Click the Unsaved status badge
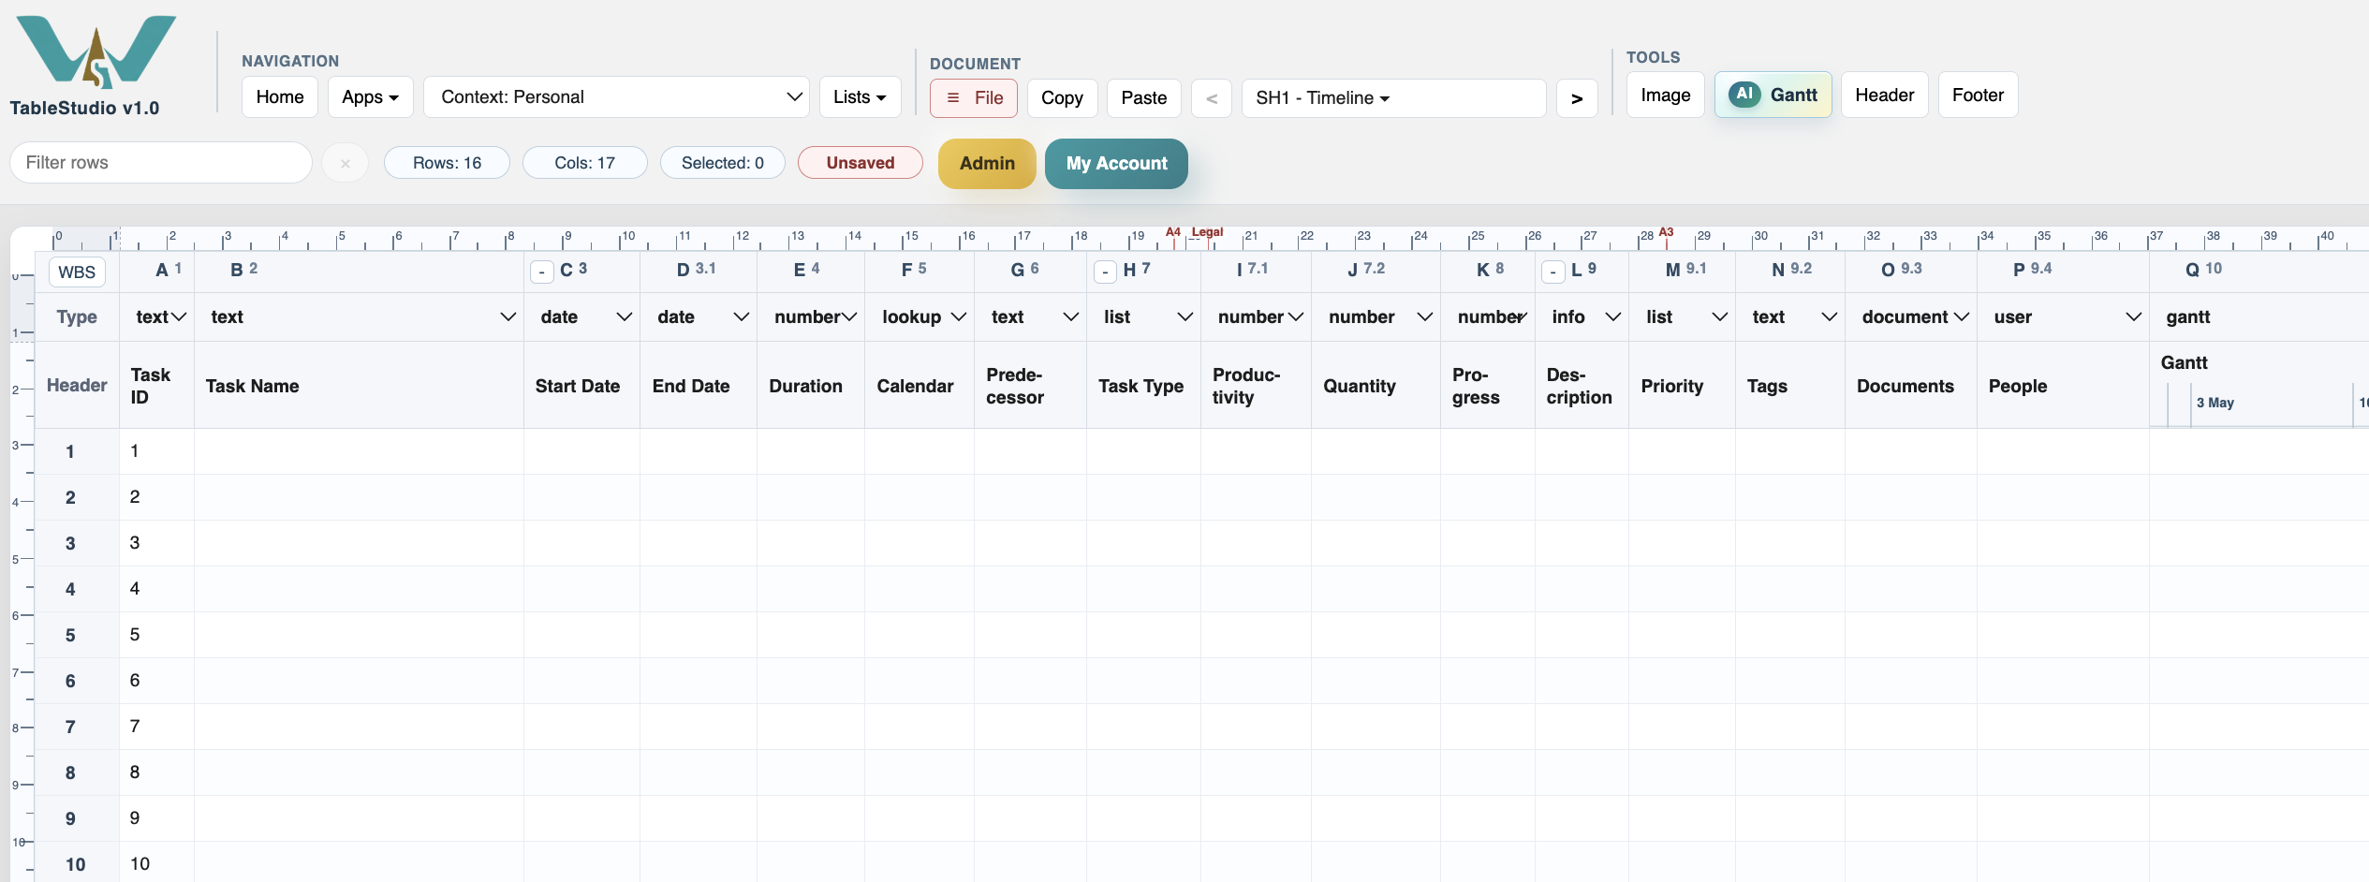2369x882 pixels. (860, 163)
